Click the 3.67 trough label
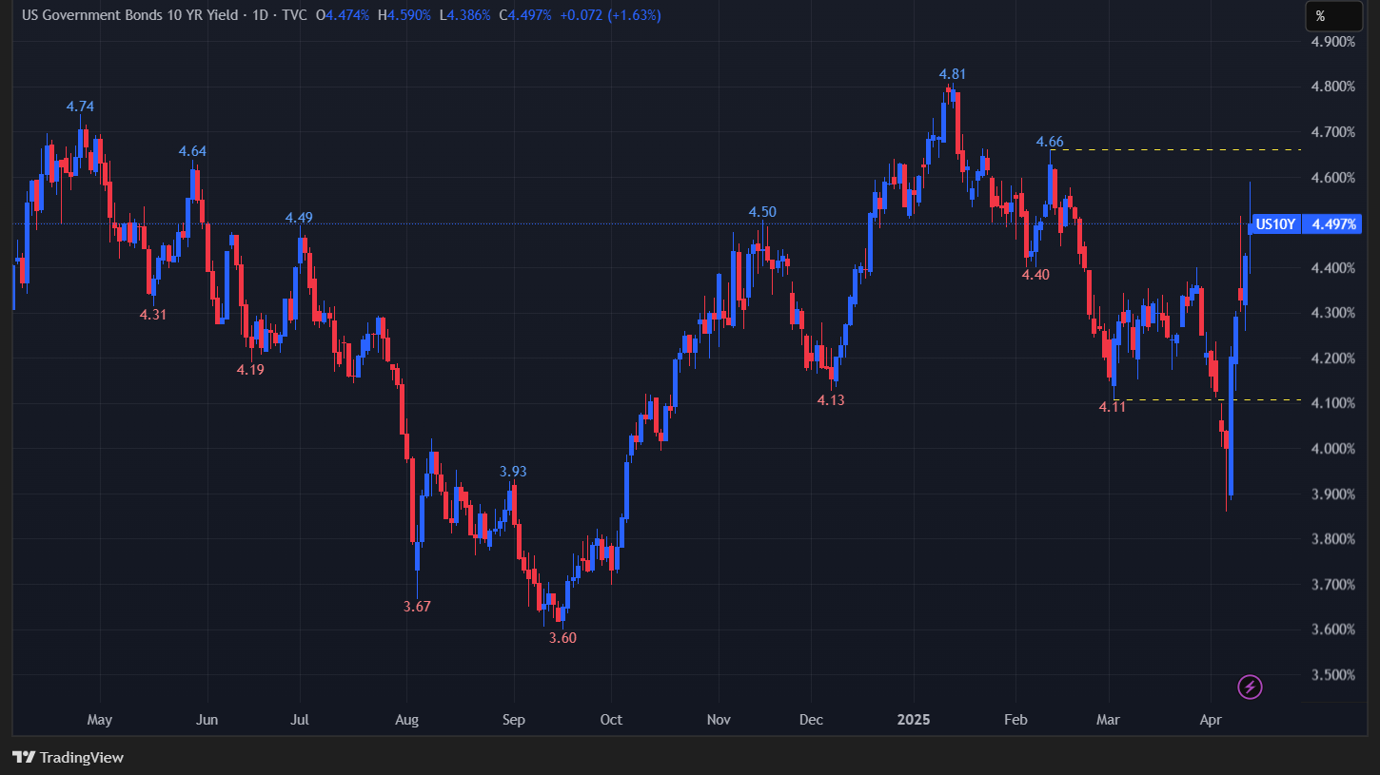The height and width of the screenshot is (775, 1380). [x=417, y=607]
